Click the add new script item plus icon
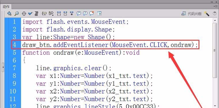 [x=9, y=13]
